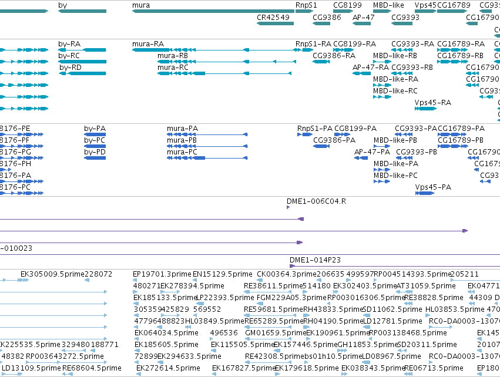The image size is (500, 377).
Task: Select the AP-47-PA protein
Action: tap(361, 158)
